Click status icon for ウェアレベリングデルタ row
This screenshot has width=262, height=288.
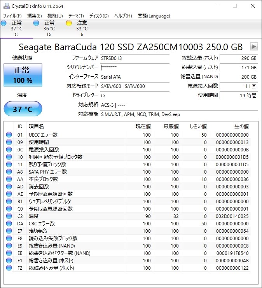click(x=9, y=201)
